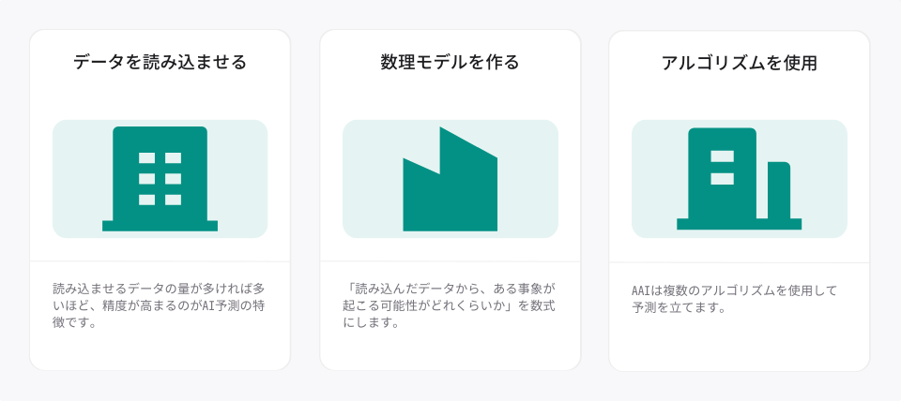Screen dimensions: 901x401
Task: Click the factory-shaped icon in the middle card
Action: [450, 179]
